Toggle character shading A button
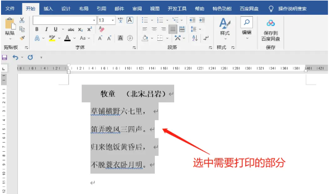The height and width of the screenshot is (194, 329). pyautogui.click(x=121, y=38)
